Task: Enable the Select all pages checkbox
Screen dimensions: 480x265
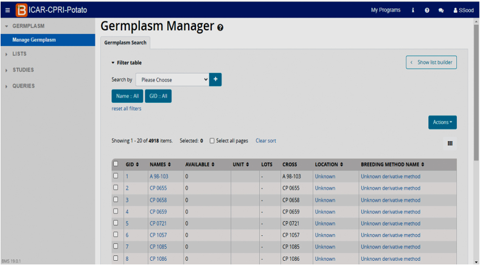Action: click(212, 141)
